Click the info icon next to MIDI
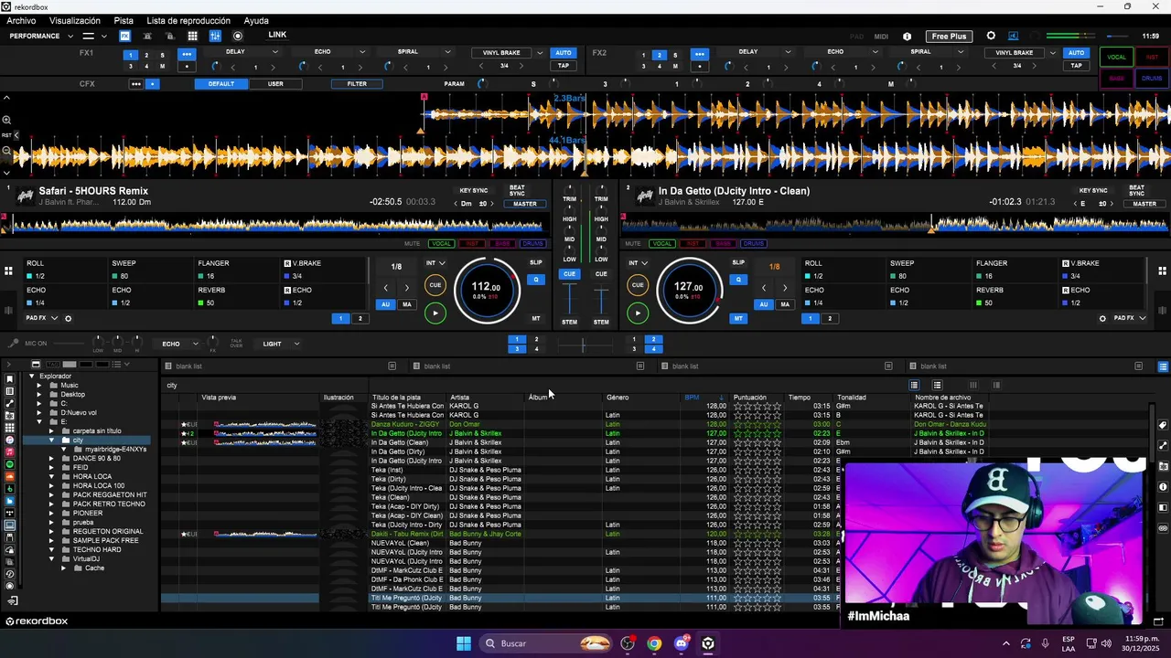1171x658 pixels. pyautogui.click(x=907, y=37)
